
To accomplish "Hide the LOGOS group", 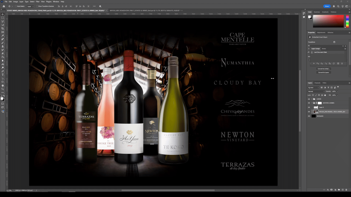I will (309, 99).
